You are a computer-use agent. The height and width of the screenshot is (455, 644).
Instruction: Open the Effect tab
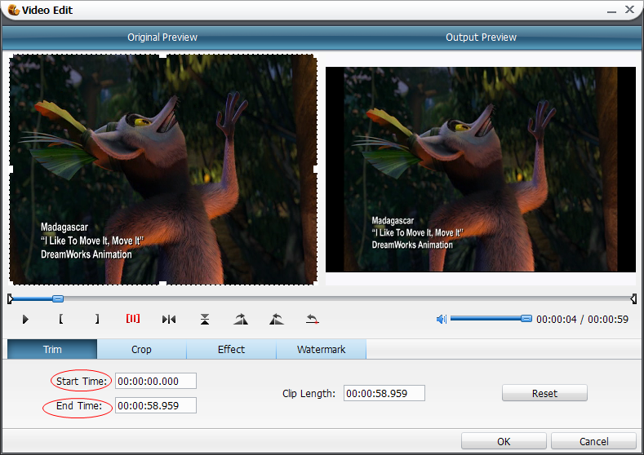tap(231, 349)
